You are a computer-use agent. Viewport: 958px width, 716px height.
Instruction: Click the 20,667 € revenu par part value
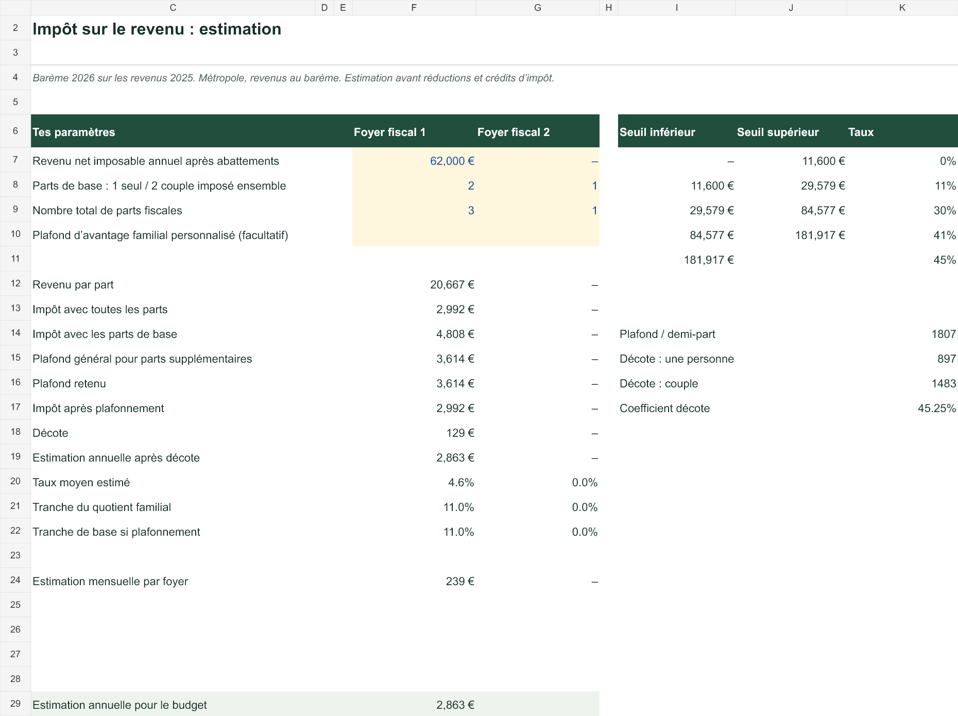point(452,285)
